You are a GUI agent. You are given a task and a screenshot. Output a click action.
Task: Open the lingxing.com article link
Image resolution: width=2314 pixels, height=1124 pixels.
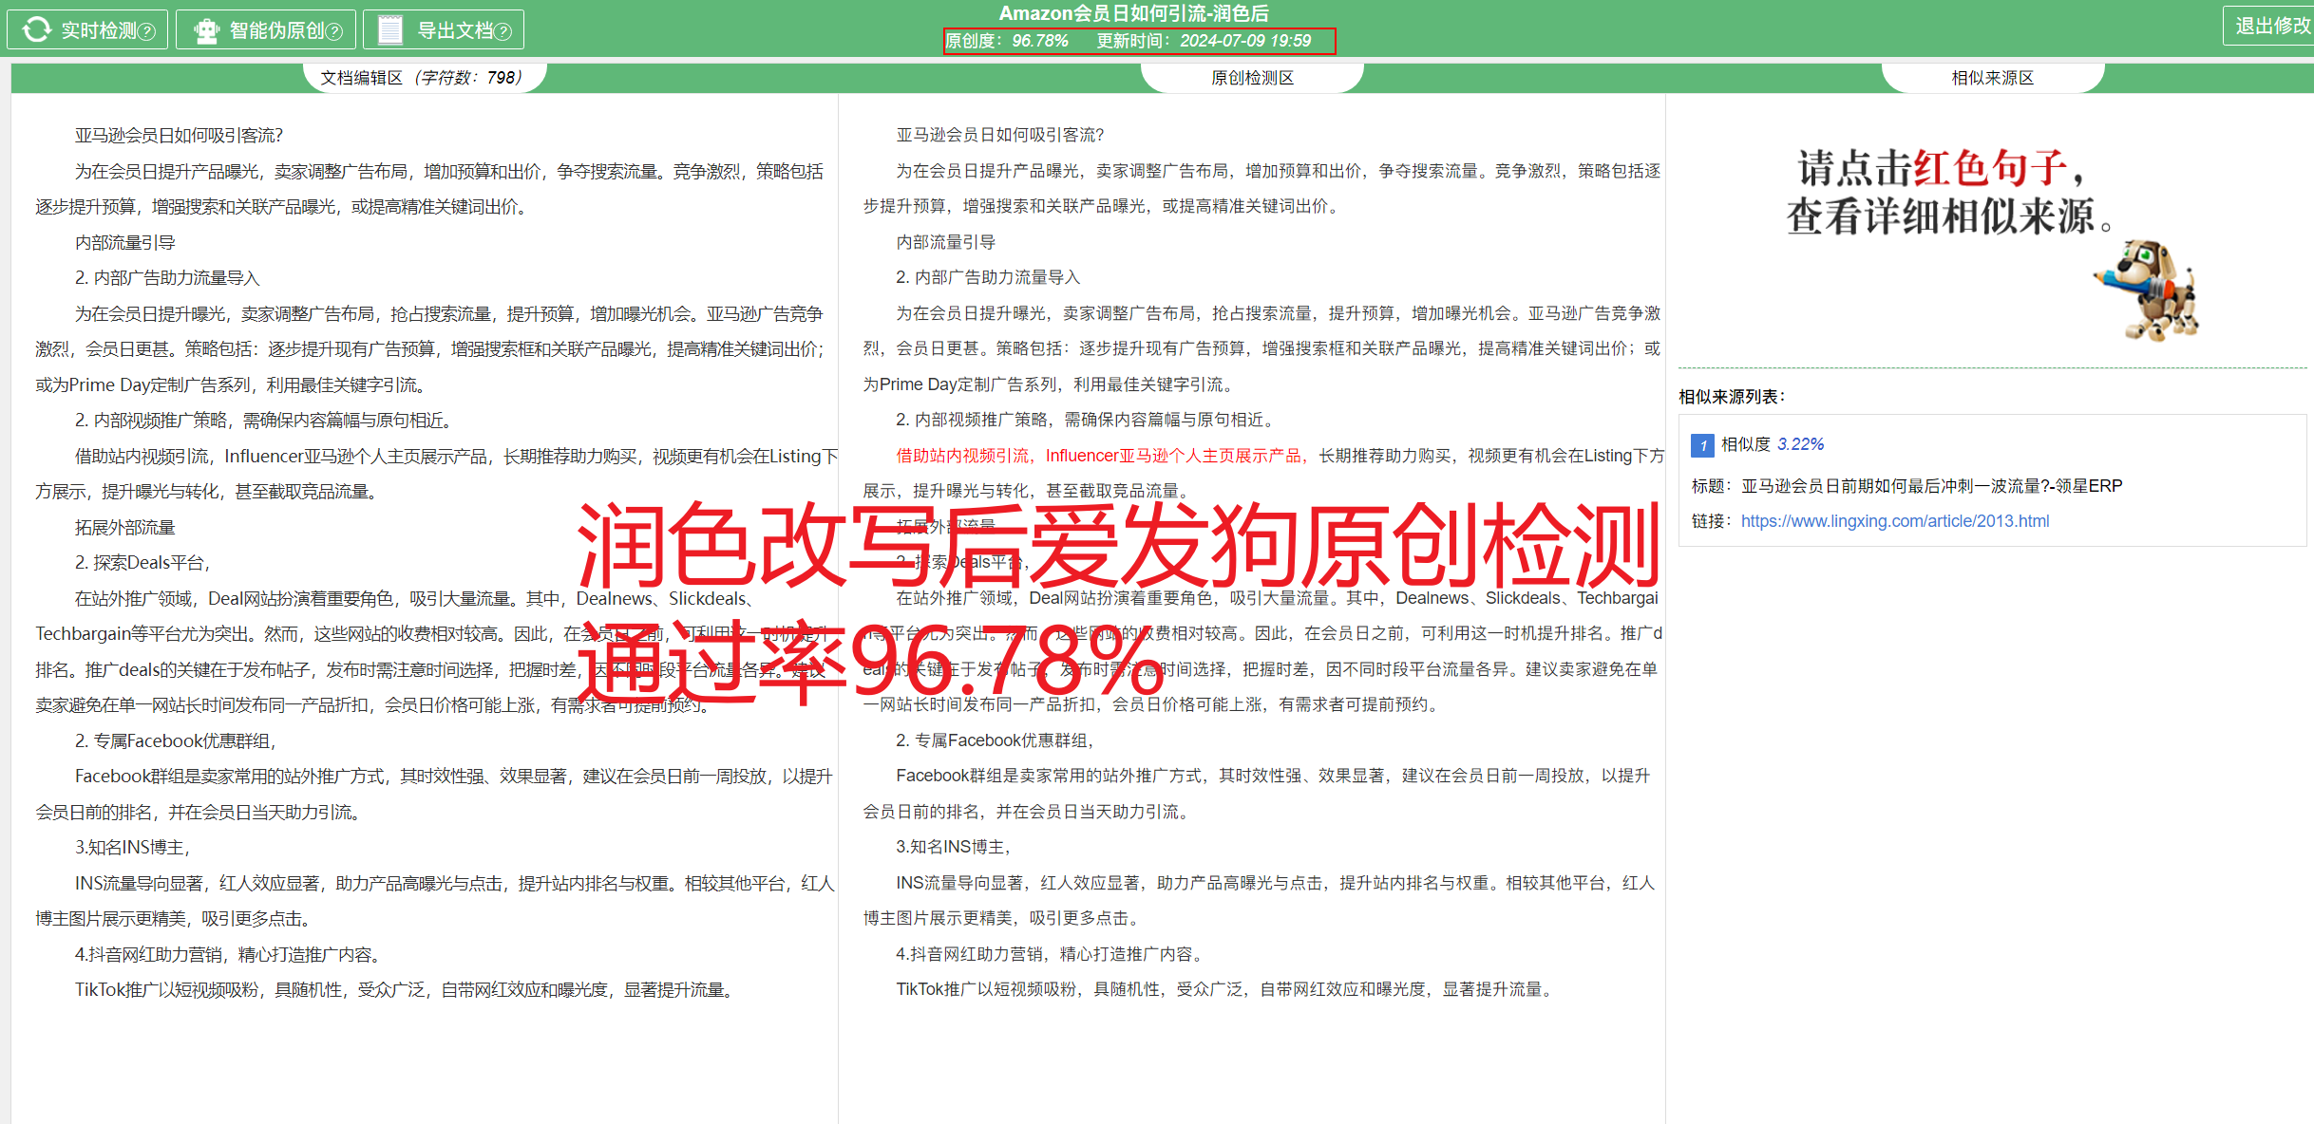(x=1894, y=521)
